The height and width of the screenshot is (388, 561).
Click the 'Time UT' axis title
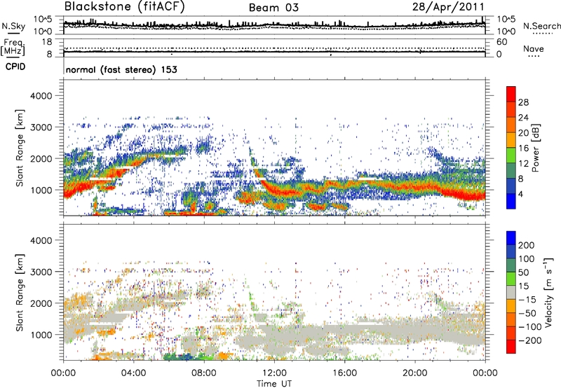click(x=274, y=384)
